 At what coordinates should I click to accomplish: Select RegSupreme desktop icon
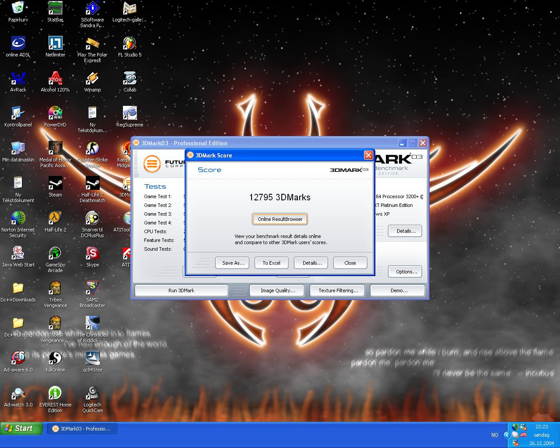point(129,116)
